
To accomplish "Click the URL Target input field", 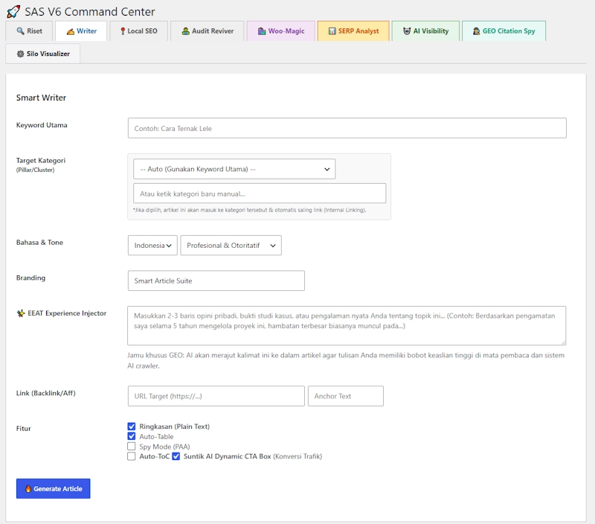I will click(216, 396).
